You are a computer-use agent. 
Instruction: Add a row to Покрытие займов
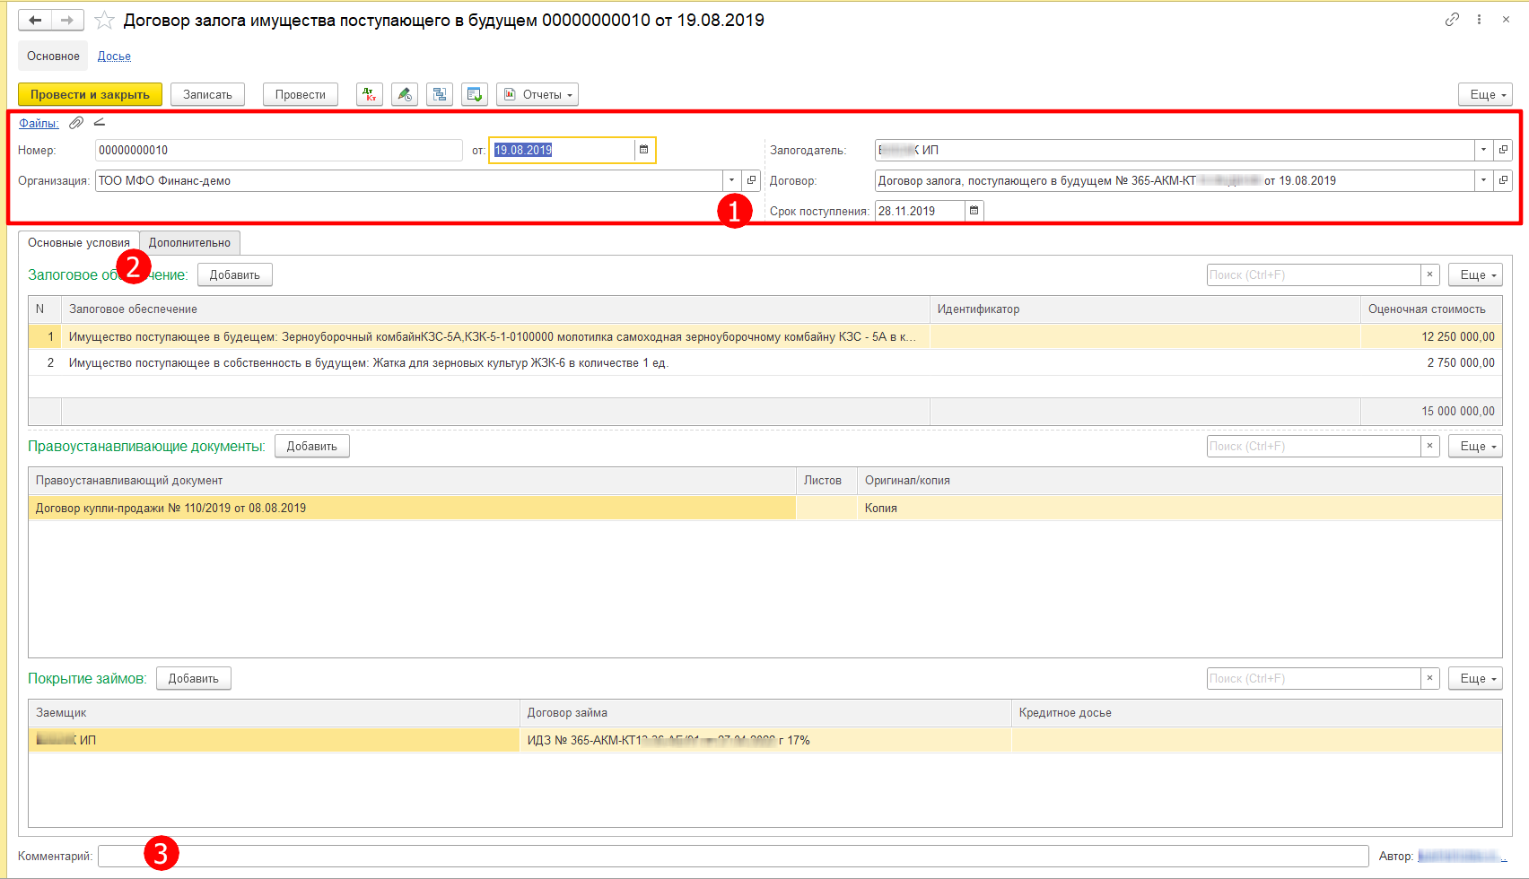coord(194,678)
